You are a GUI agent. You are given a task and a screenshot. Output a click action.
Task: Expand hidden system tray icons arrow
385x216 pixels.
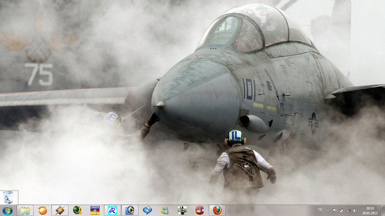coord(328,210)
